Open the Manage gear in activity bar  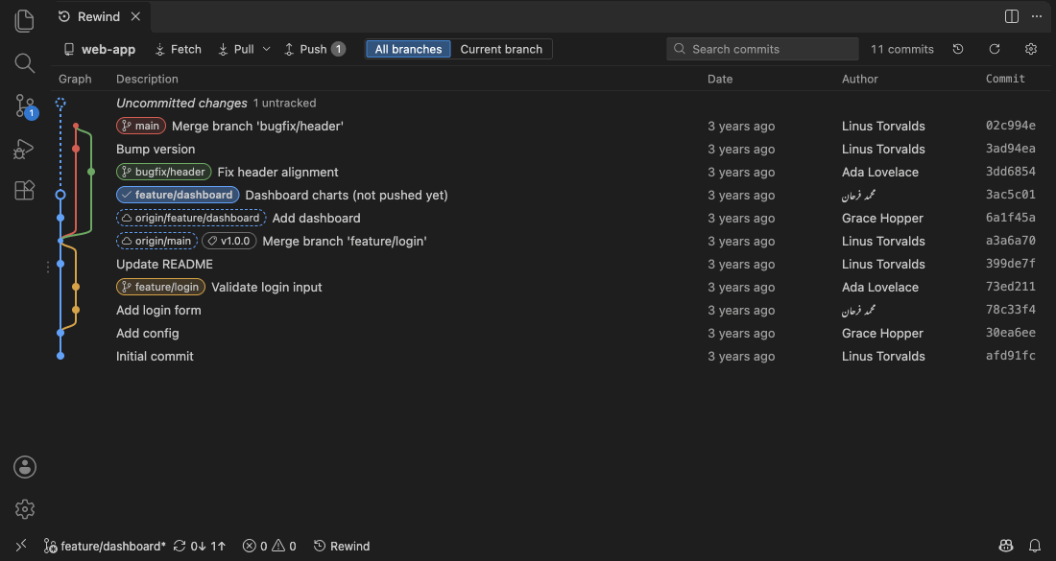25,509
